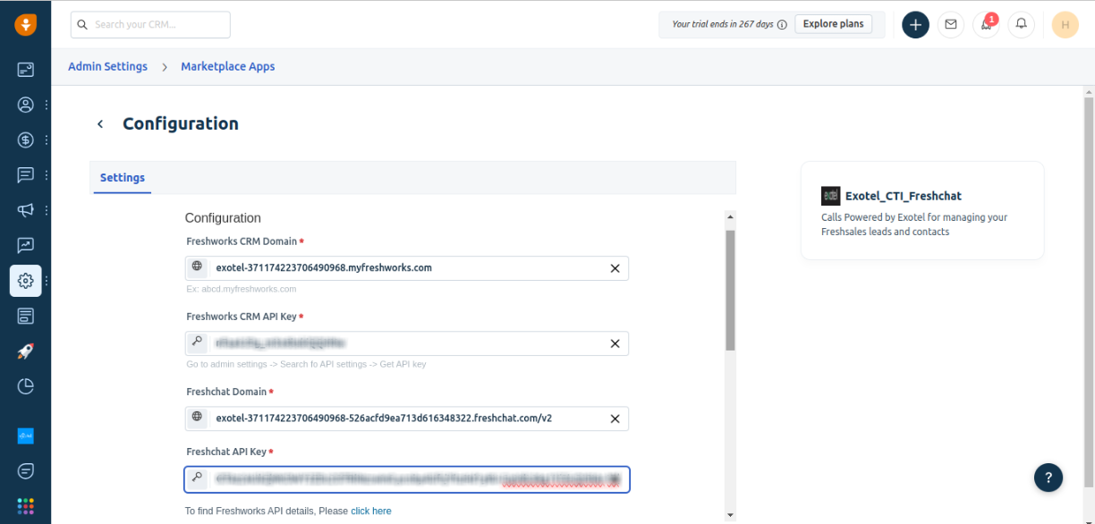Click the Configuration page heading
Image resolution: width=1095 pixels, height=524 pixels.
point(181,124)
